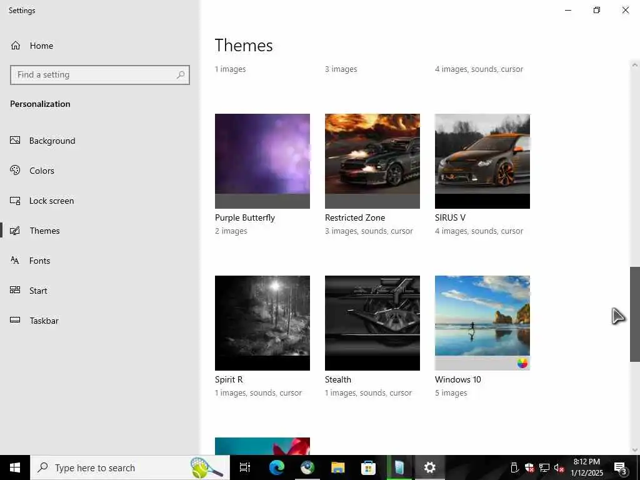The width and height of the screenshot is (640, 480).
Task: Click the Windows 10 theme name
Action: 458,379
